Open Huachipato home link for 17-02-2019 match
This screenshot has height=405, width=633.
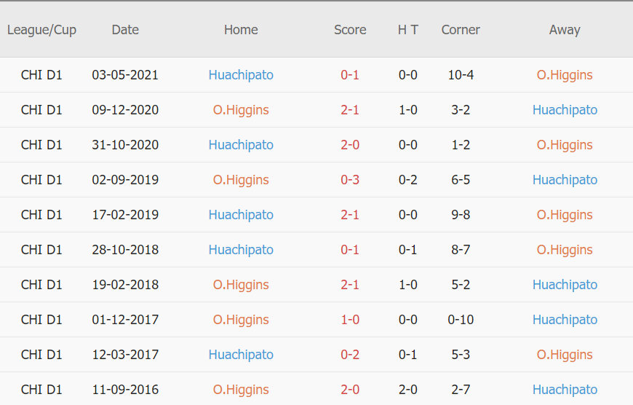(x=241, y=215)
